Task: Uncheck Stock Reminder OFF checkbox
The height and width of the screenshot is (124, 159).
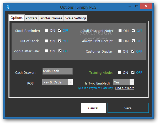Action: [x=59, y=30]
